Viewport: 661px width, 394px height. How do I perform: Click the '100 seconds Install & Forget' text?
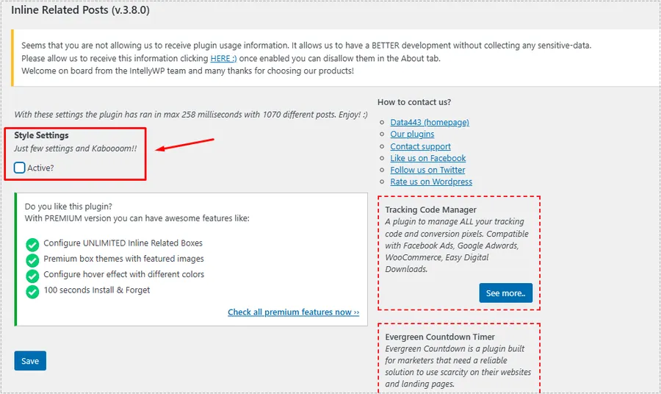click(x=96, y=290)
